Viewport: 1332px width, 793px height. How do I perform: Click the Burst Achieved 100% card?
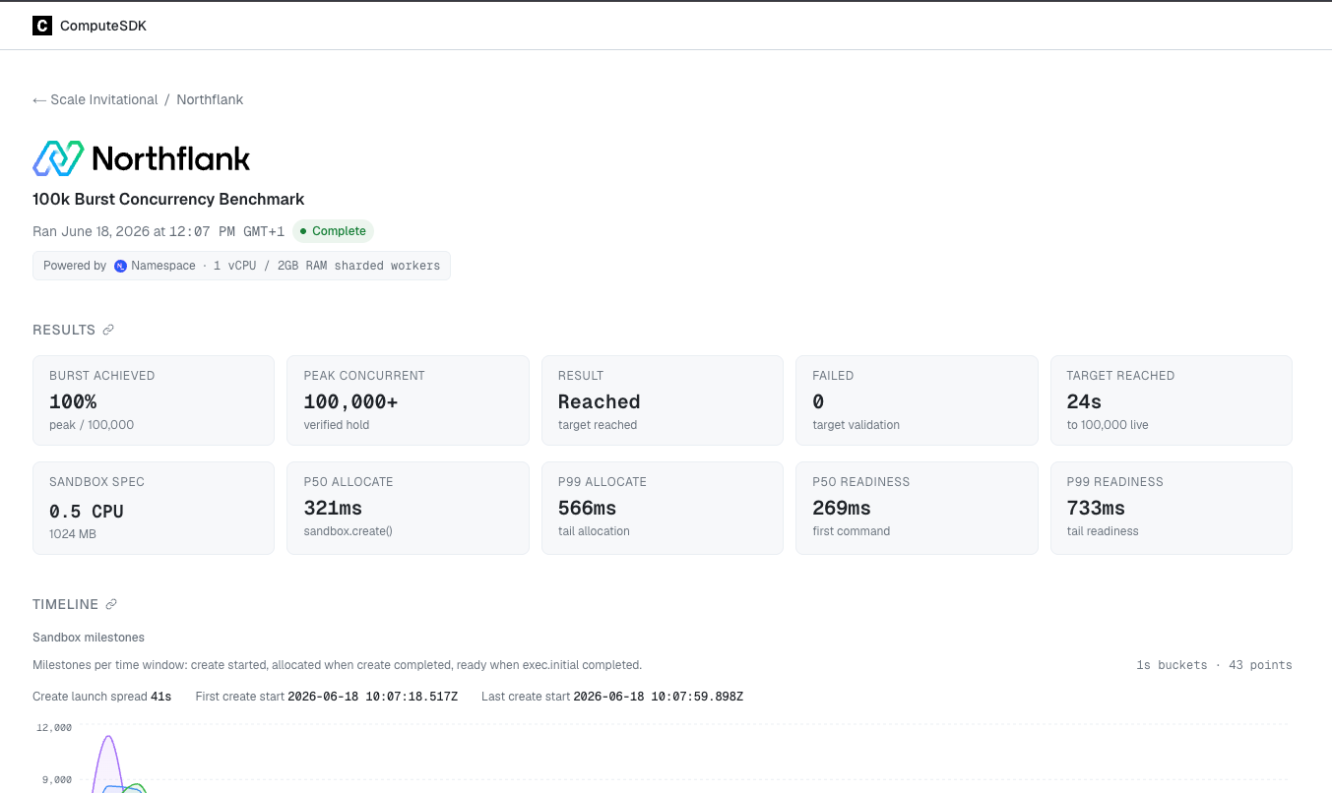pyautogui.click(x=154, y=400)
